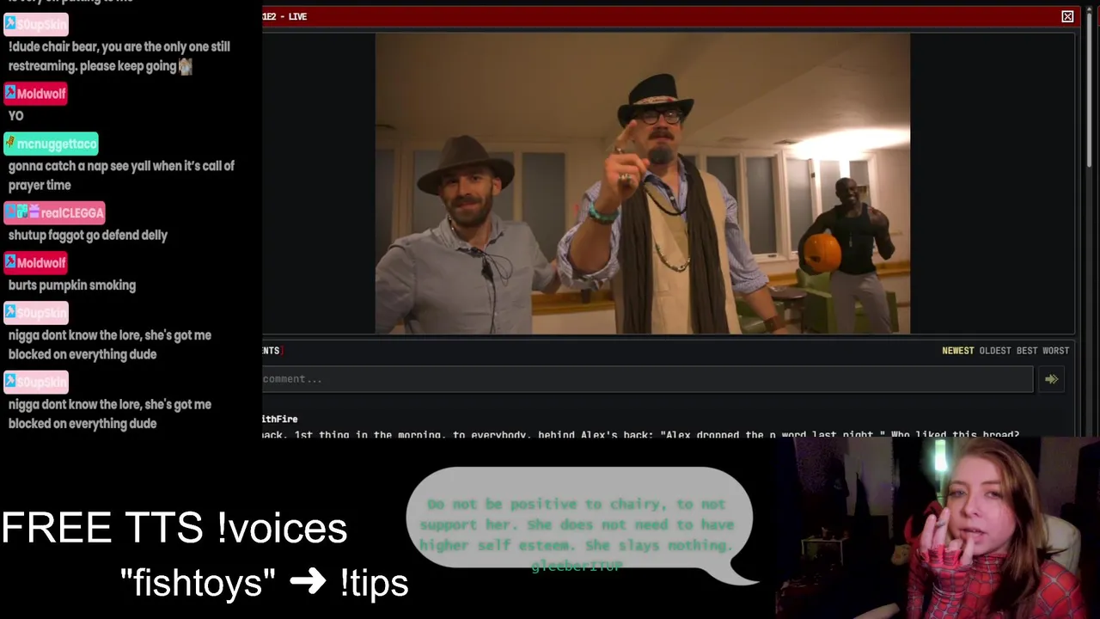Viewport: 1100px width, 619px height.
Task: Open Moldwolf's name above burts pumpkin smoking
Action: (x=41, y=263)
